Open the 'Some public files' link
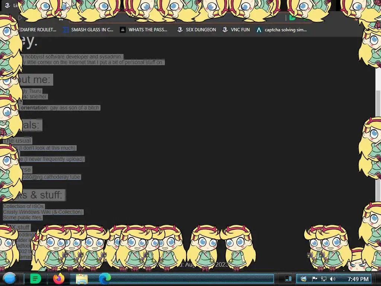 point(22,217)
